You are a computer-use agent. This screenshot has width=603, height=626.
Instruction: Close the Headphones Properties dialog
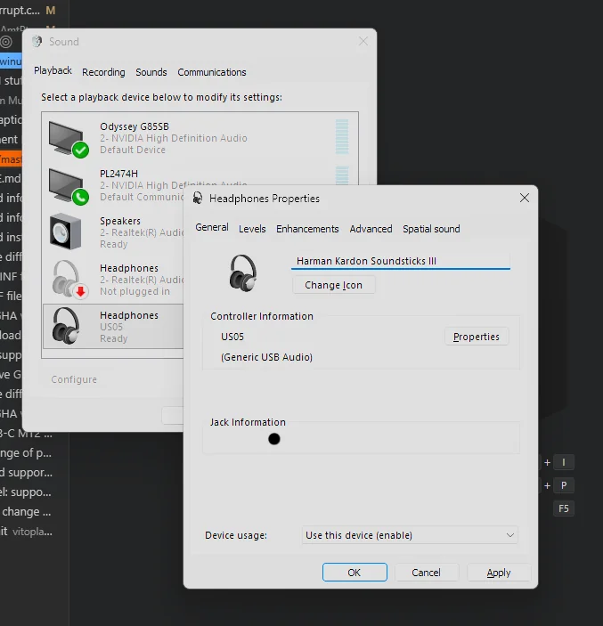tap(525, 198)
